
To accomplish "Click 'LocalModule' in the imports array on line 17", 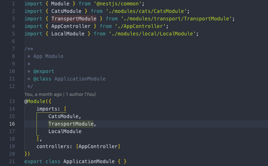I will click(65, 131).
